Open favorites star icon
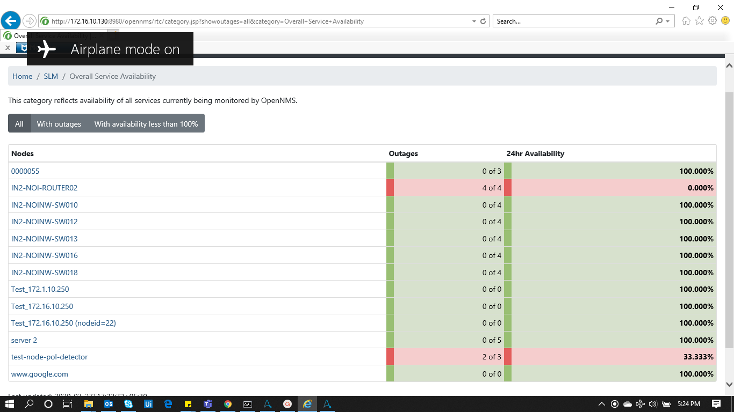734x412 pixels. click(699, 21)
